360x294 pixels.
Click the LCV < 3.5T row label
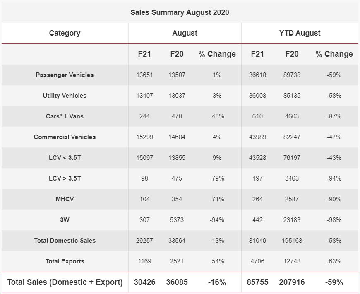coord(65,158)
